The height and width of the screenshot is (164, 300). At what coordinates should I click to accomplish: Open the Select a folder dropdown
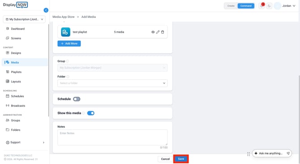(112, 83)
